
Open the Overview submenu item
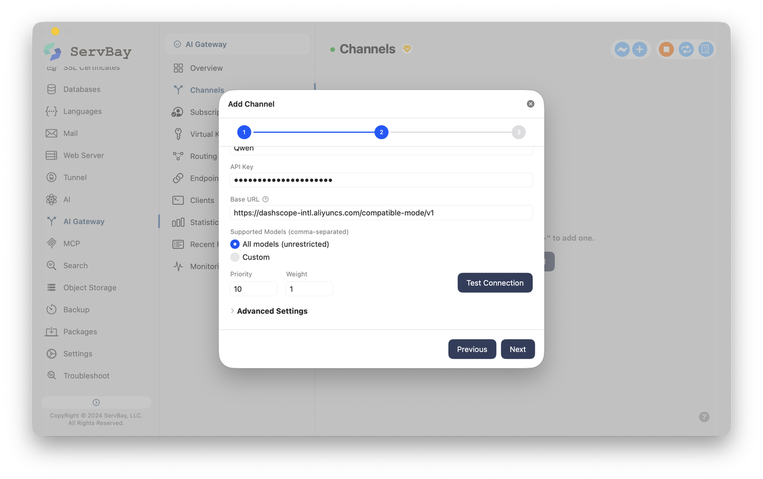206,68
